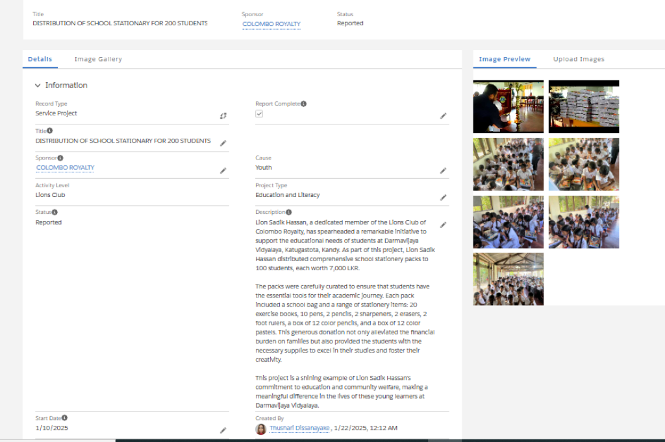Show info tooltip next to Sponsor label

(60, 158)
